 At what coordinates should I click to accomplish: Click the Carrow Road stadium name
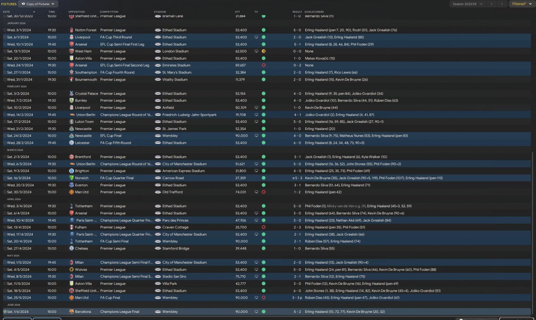pos(173,178)
